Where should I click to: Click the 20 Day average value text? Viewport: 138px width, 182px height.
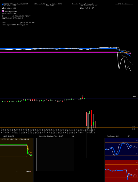click(x=10, y=5)
